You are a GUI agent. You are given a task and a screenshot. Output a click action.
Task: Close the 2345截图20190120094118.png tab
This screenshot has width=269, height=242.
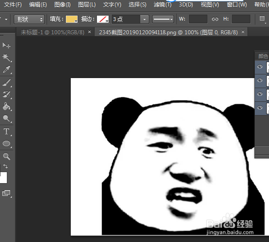243,32
